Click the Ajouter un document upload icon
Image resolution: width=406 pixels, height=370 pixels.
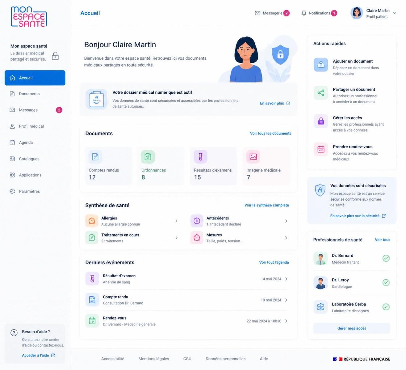[321, 65]
